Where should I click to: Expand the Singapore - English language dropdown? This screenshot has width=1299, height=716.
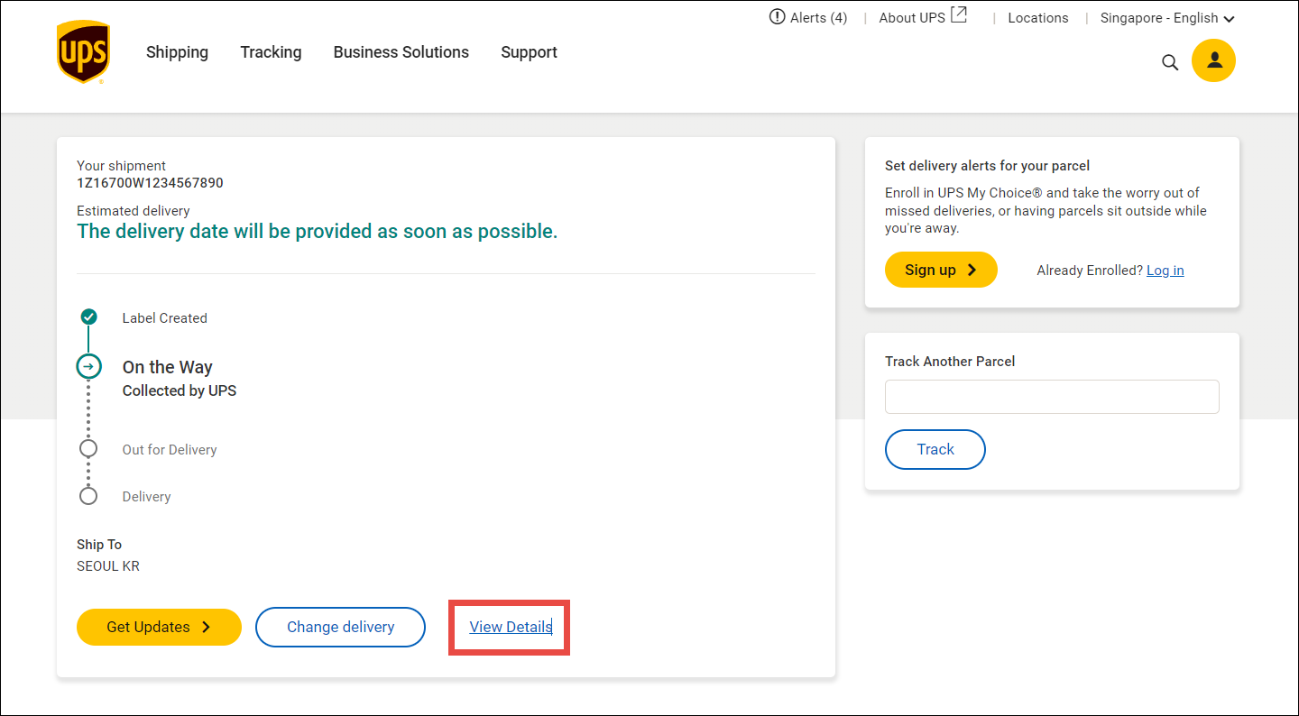1167,18
